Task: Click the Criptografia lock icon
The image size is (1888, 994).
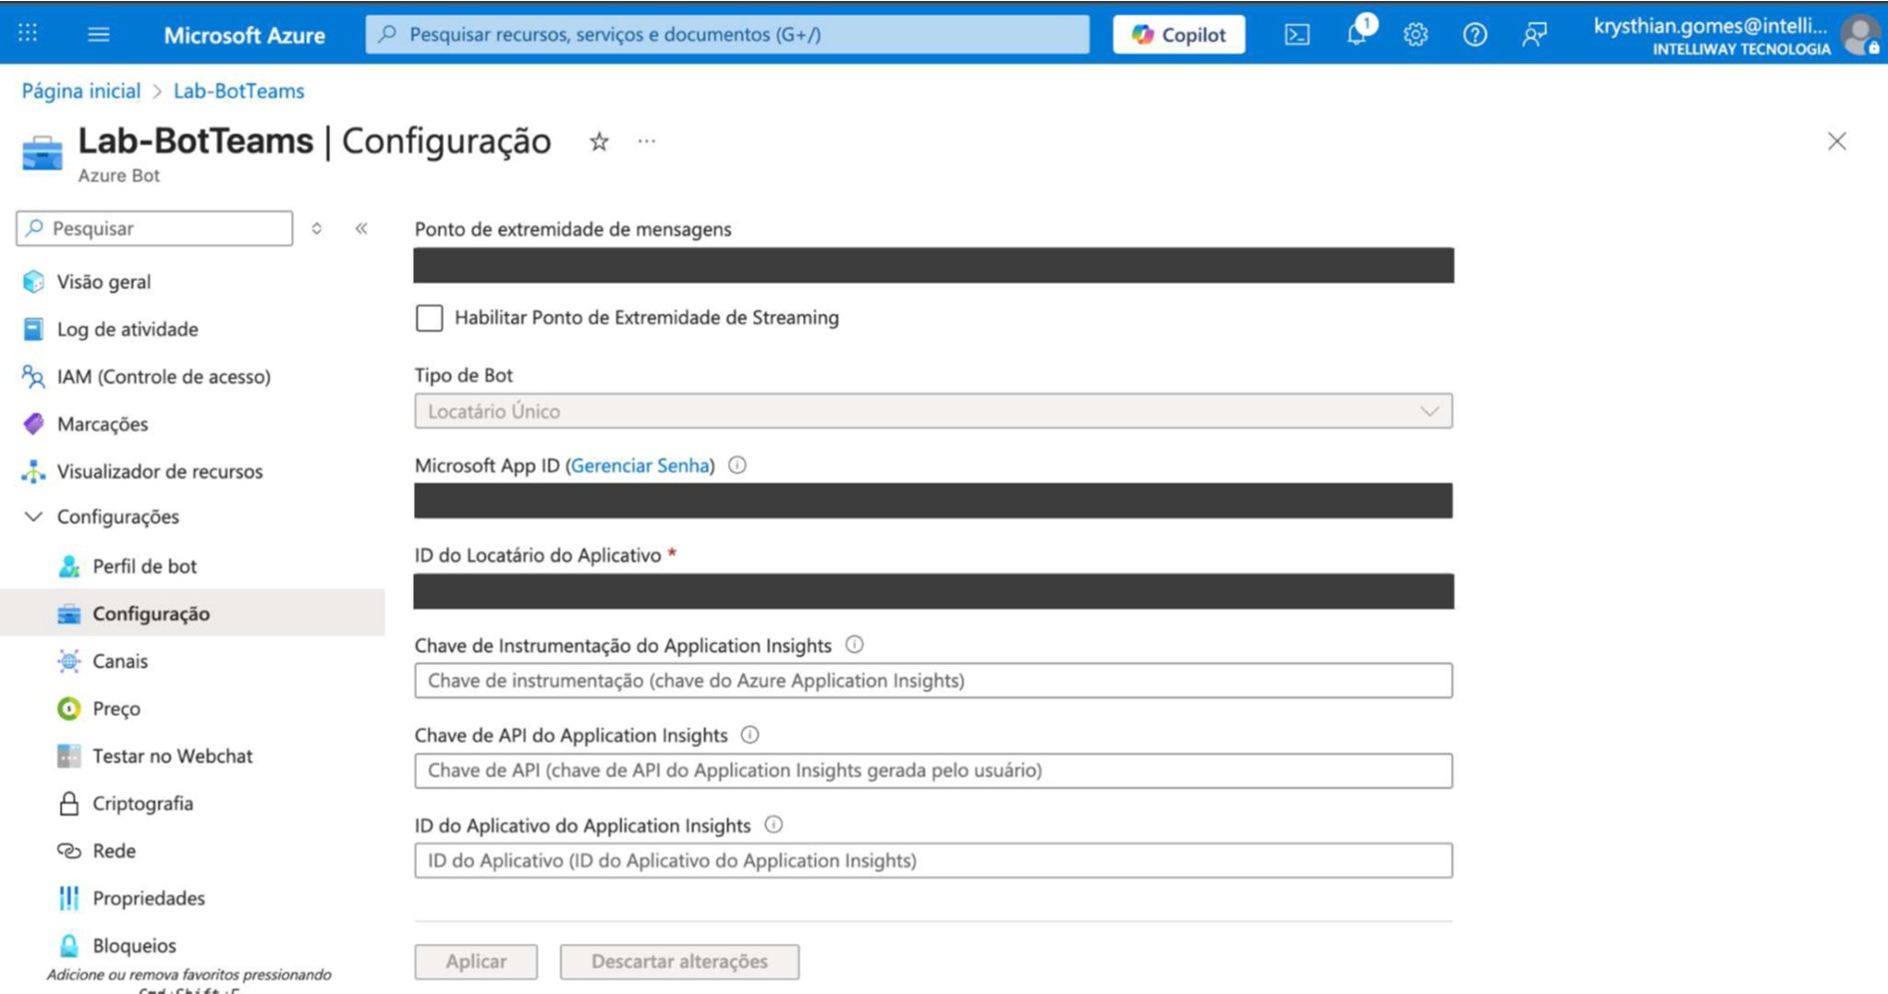Action: click(x=69, y=804)
